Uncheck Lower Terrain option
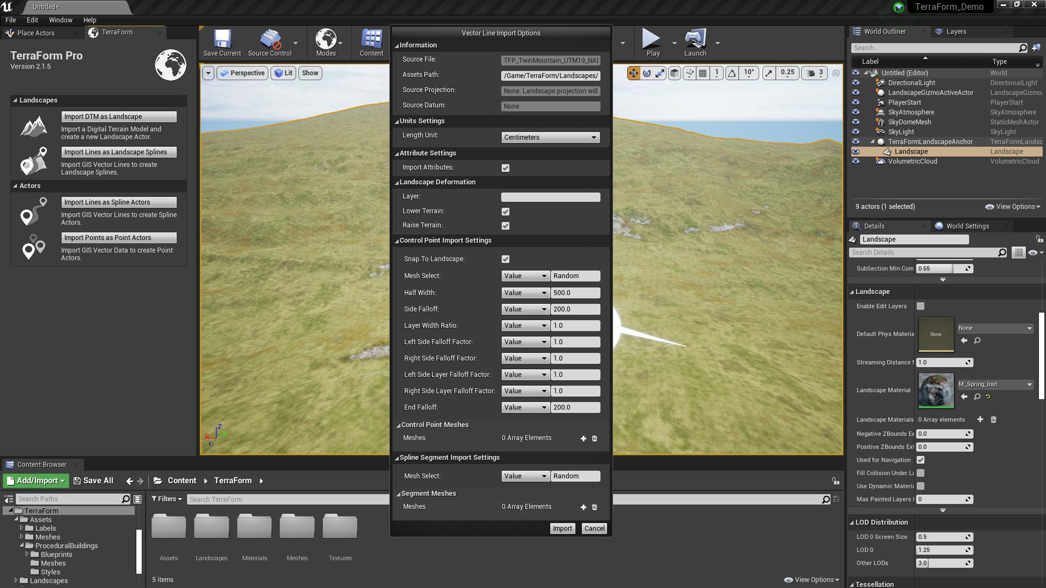Image resolution: width=1046 pixels, height=588 pixels. (506, 211)
